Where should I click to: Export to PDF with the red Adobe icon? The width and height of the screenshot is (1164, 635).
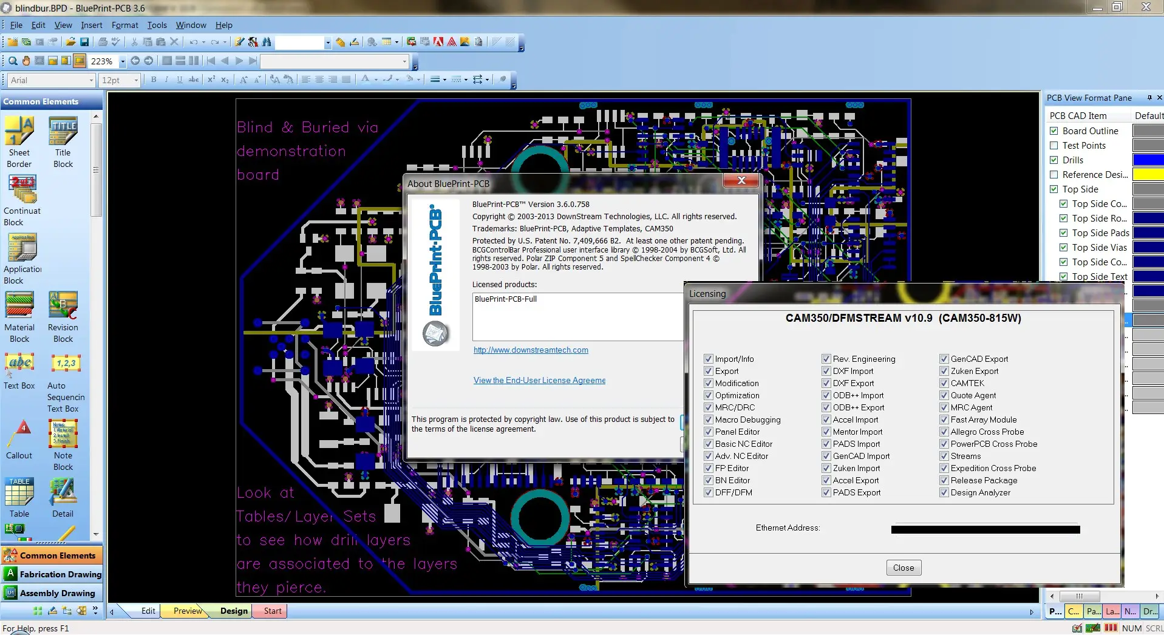(438, 42)
